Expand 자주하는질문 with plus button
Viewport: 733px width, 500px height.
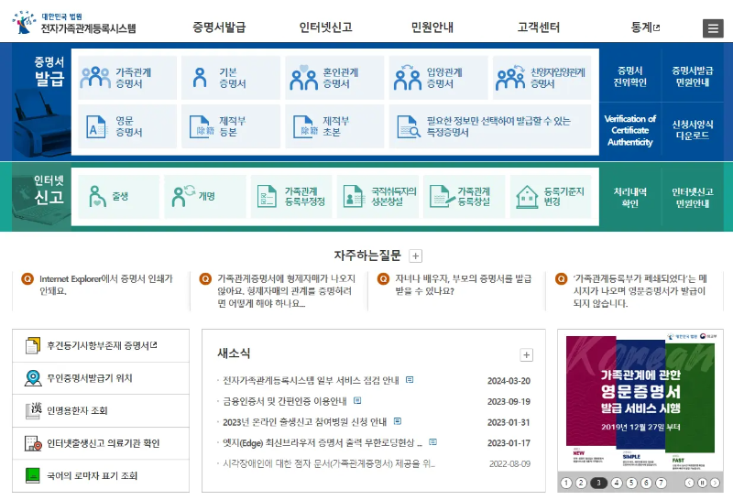(x=415, y=255)
